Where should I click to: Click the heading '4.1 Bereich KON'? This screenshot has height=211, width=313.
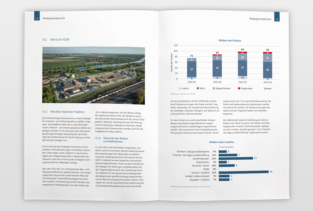click(x=56, y=40)
